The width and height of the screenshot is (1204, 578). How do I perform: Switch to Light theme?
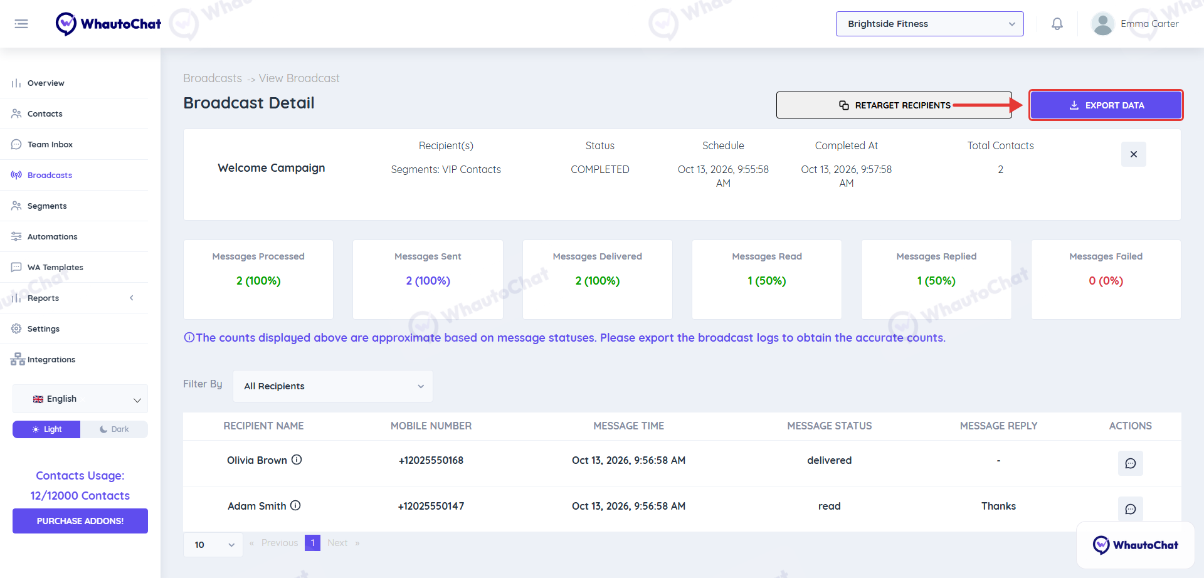click(x=46, y=429)
